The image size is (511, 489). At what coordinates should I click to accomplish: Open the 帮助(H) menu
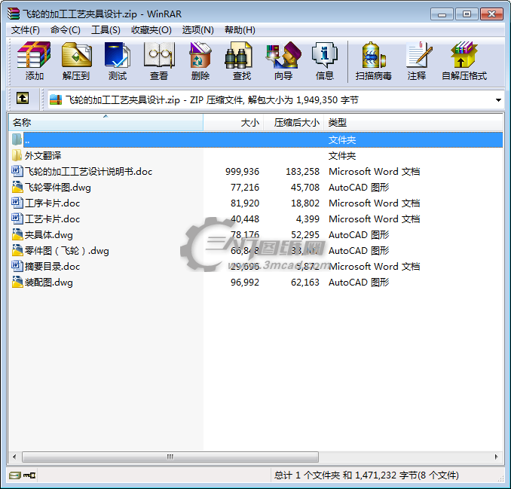pos(240,30)
